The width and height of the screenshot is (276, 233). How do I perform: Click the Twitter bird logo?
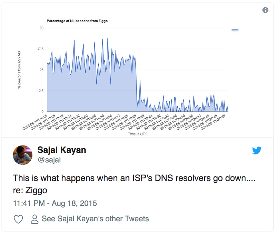coord(257,150)
